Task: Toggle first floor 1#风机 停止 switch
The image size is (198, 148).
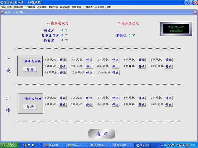Action: point(63,60)
